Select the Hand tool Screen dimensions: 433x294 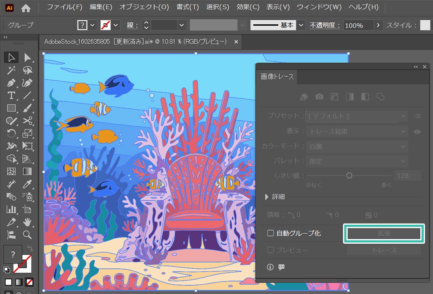pos(27,222)
